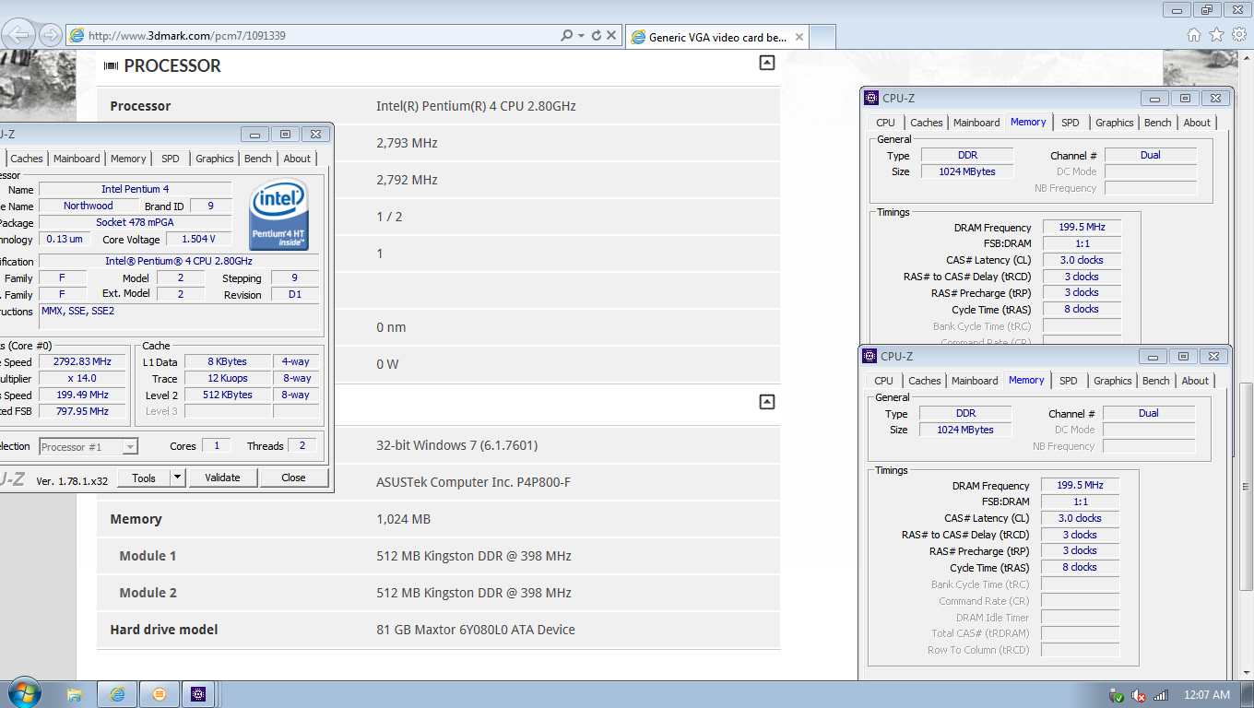Click the browser Back arrow button

(x=19, y=35)
